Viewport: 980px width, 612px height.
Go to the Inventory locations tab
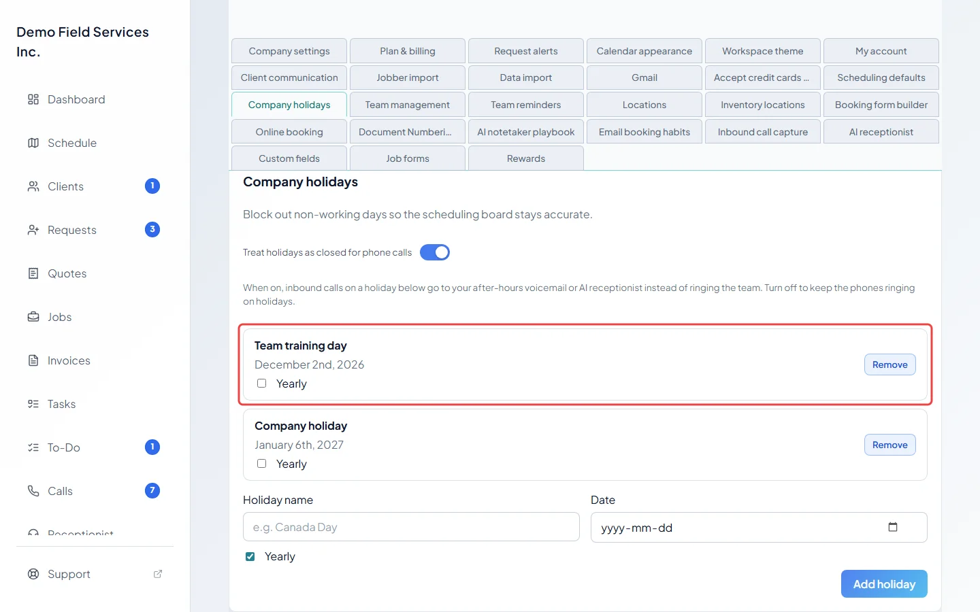pyautogui.click(x=763, y=105)
